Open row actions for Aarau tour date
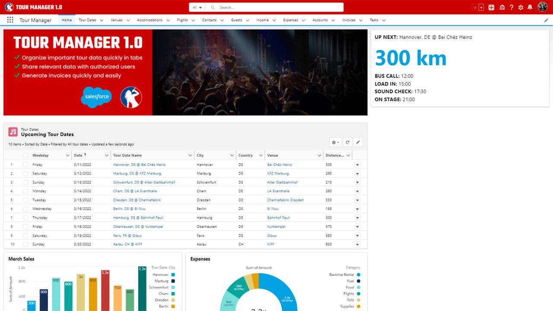 tap(357, 244)
